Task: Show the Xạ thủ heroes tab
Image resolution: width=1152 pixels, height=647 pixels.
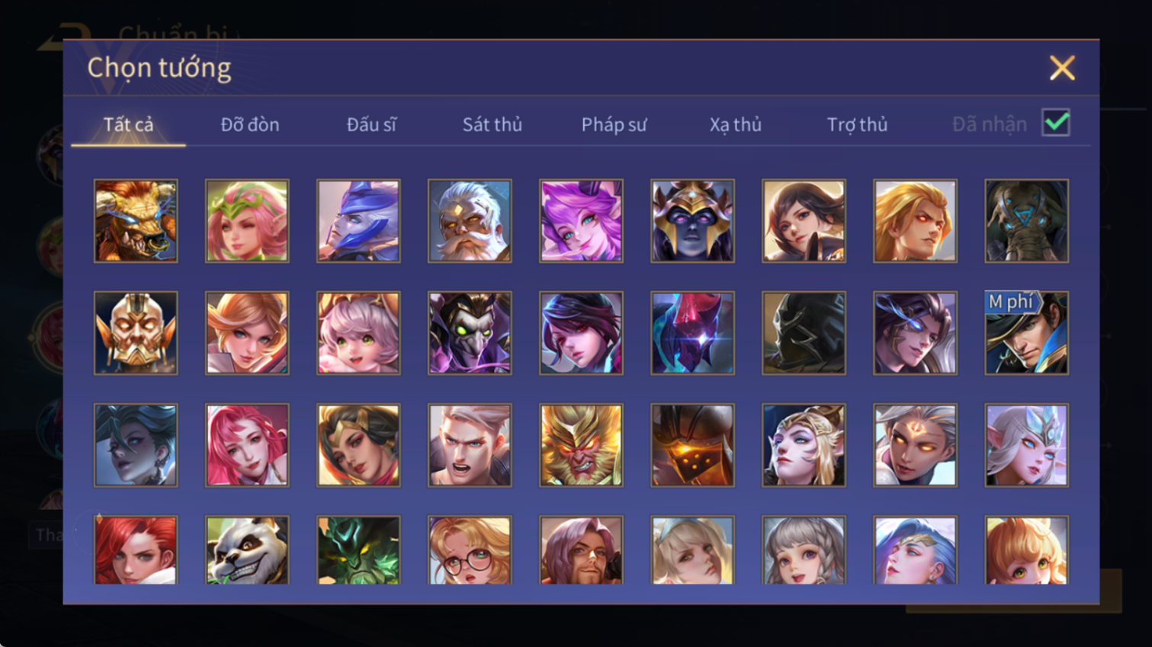Action: point(736,124)
